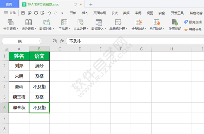Click the Save icon in quick toolbar
204x134 pixels.
(x=23, y=13)
